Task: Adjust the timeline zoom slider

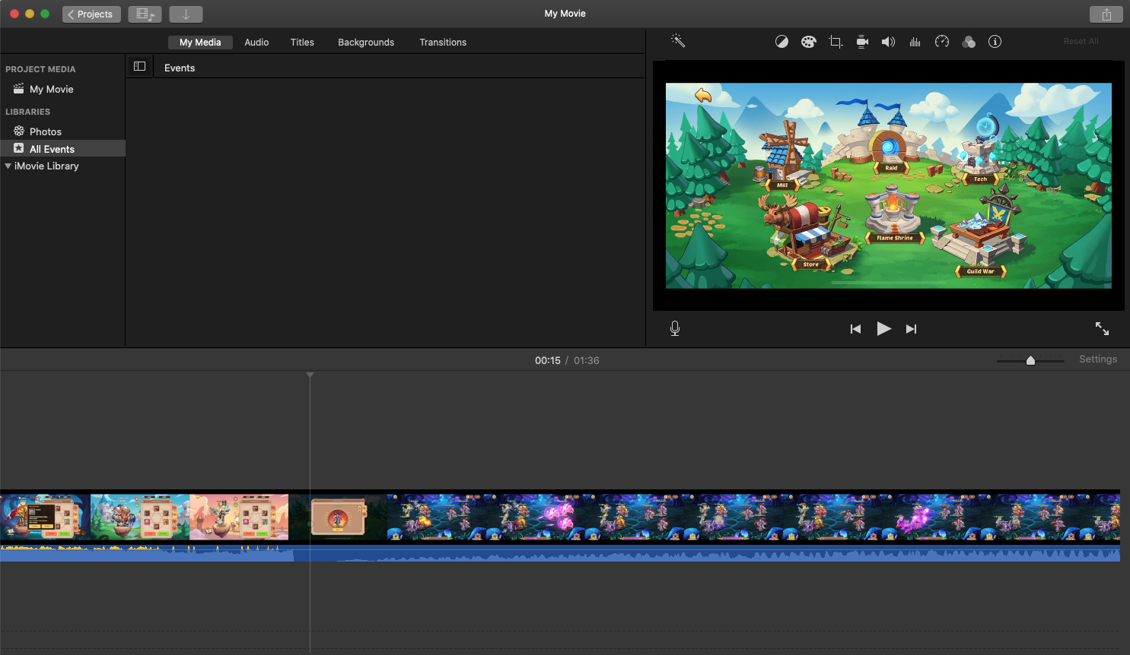Action: (x=1030, y=360)
